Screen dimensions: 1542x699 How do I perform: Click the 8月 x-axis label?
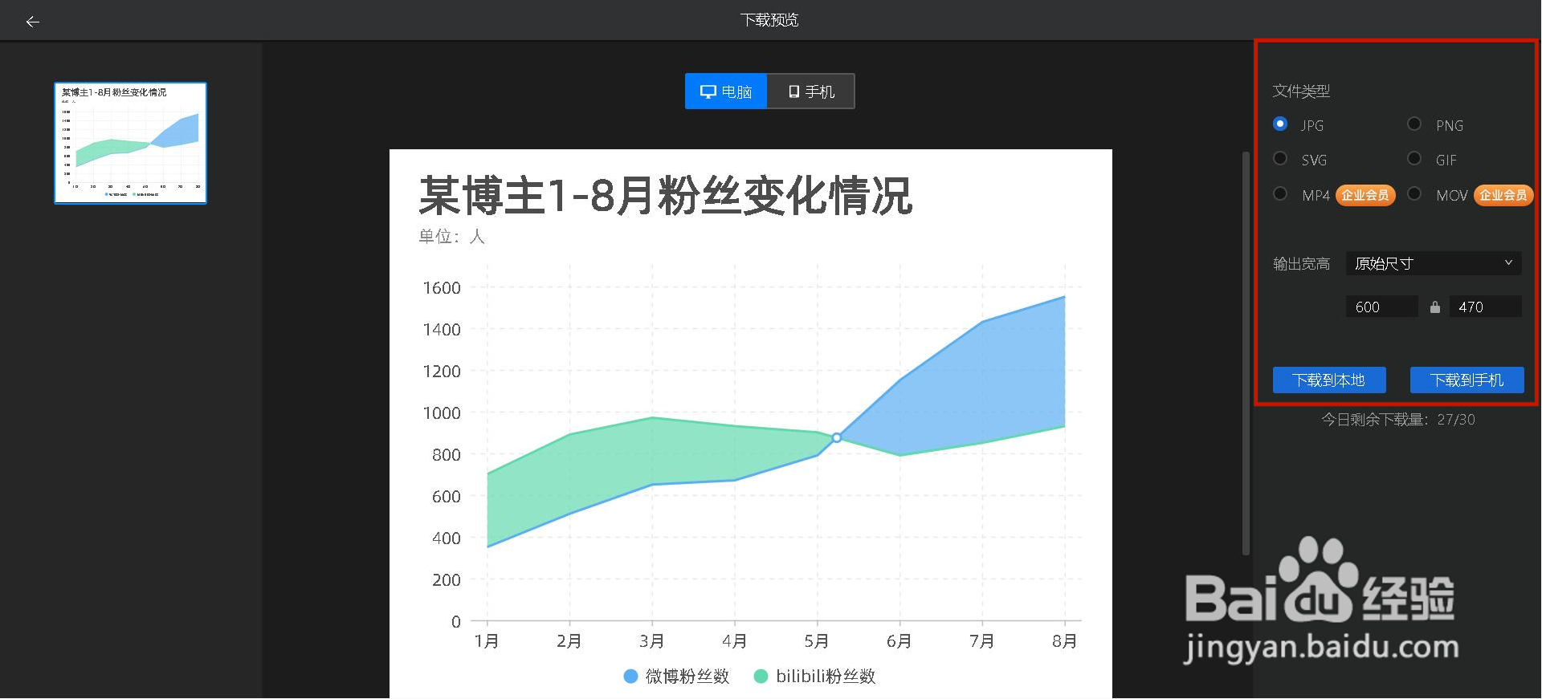coord(1065,641)
